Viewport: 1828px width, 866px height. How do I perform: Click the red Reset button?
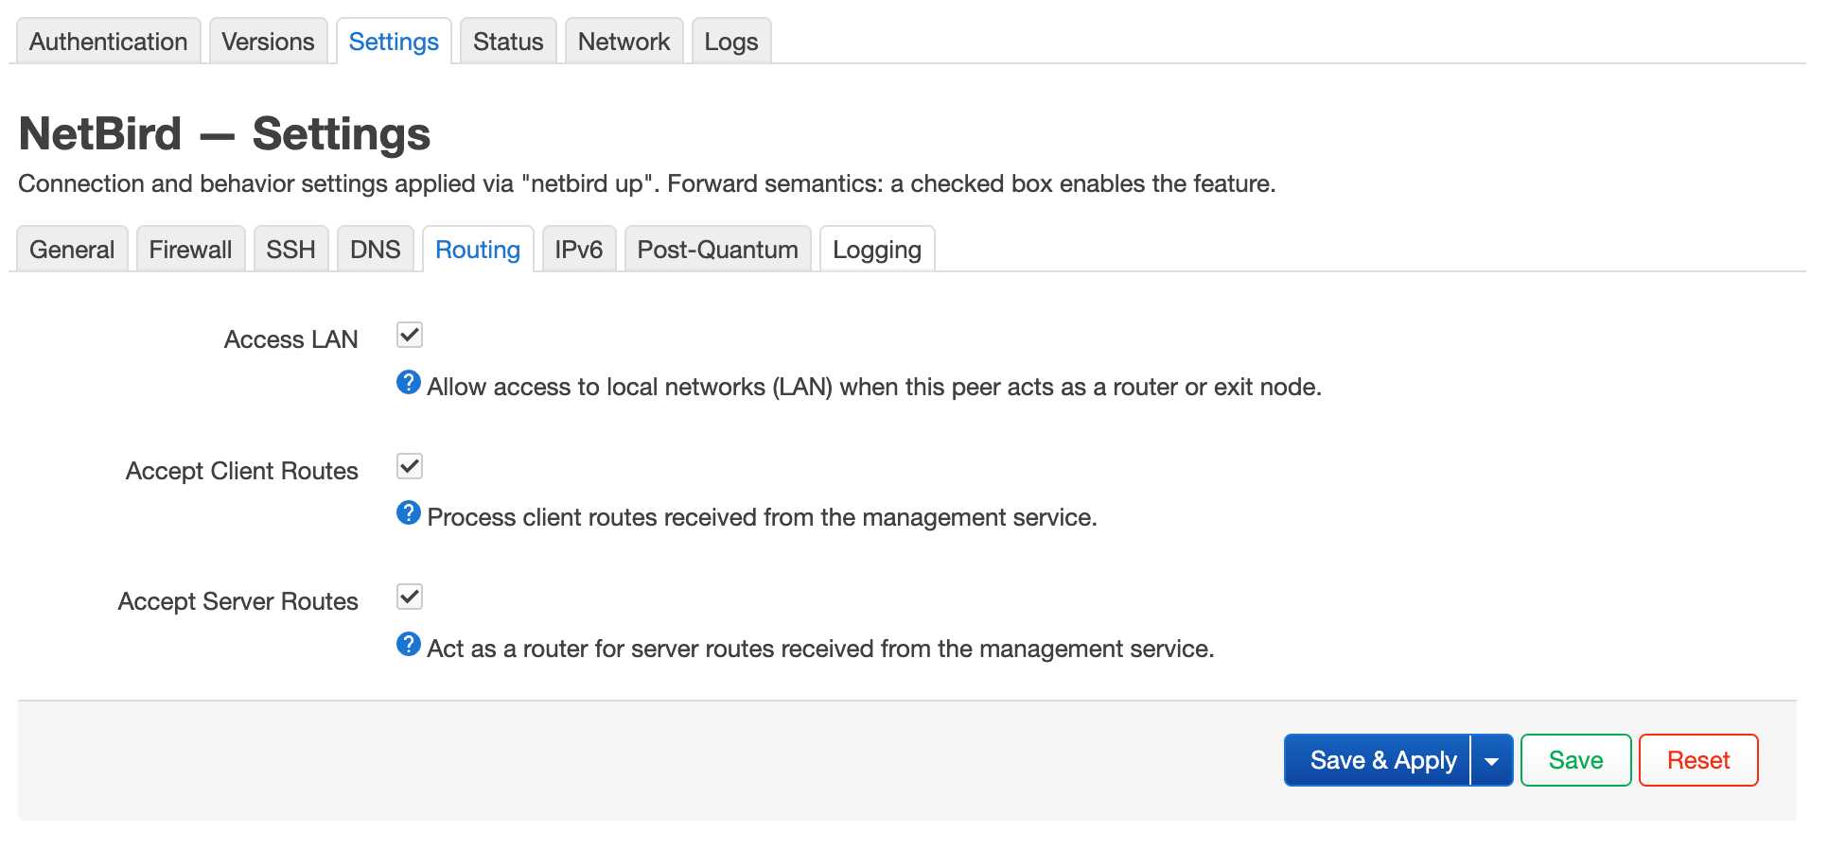[1698, 760]
